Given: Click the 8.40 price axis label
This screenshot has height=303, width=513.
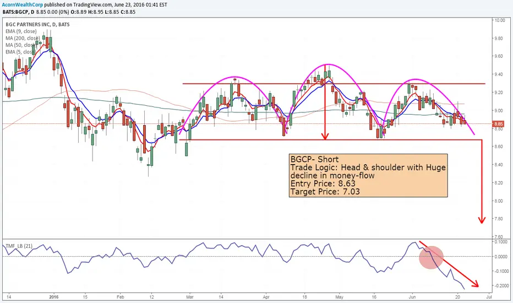Looking at the screenshot, I should coord(499,165).
